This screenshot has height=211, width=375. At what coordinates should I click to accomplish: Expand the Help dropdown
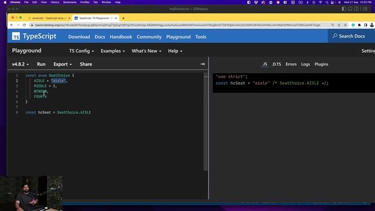(x=175, y=51)
